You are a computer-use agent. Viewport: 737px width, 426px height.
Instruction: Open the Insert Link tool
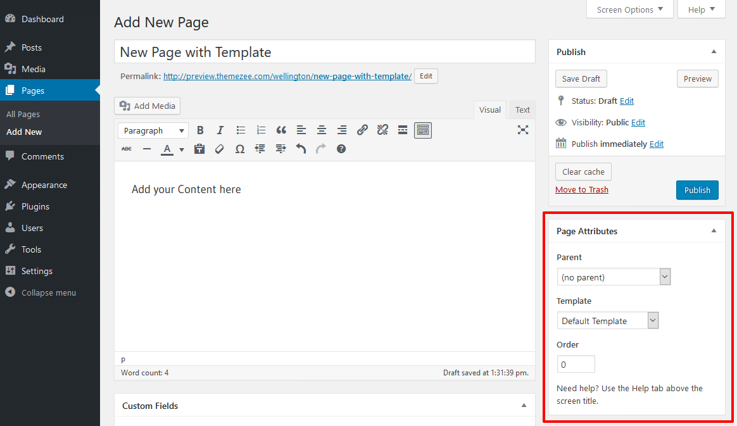pyautogui.click(x=362, y=130)
